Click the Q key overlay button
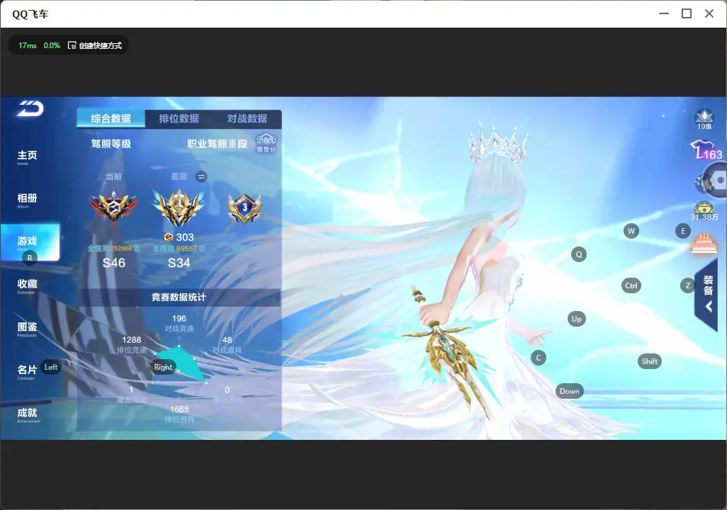 click(x=579, y=254)
